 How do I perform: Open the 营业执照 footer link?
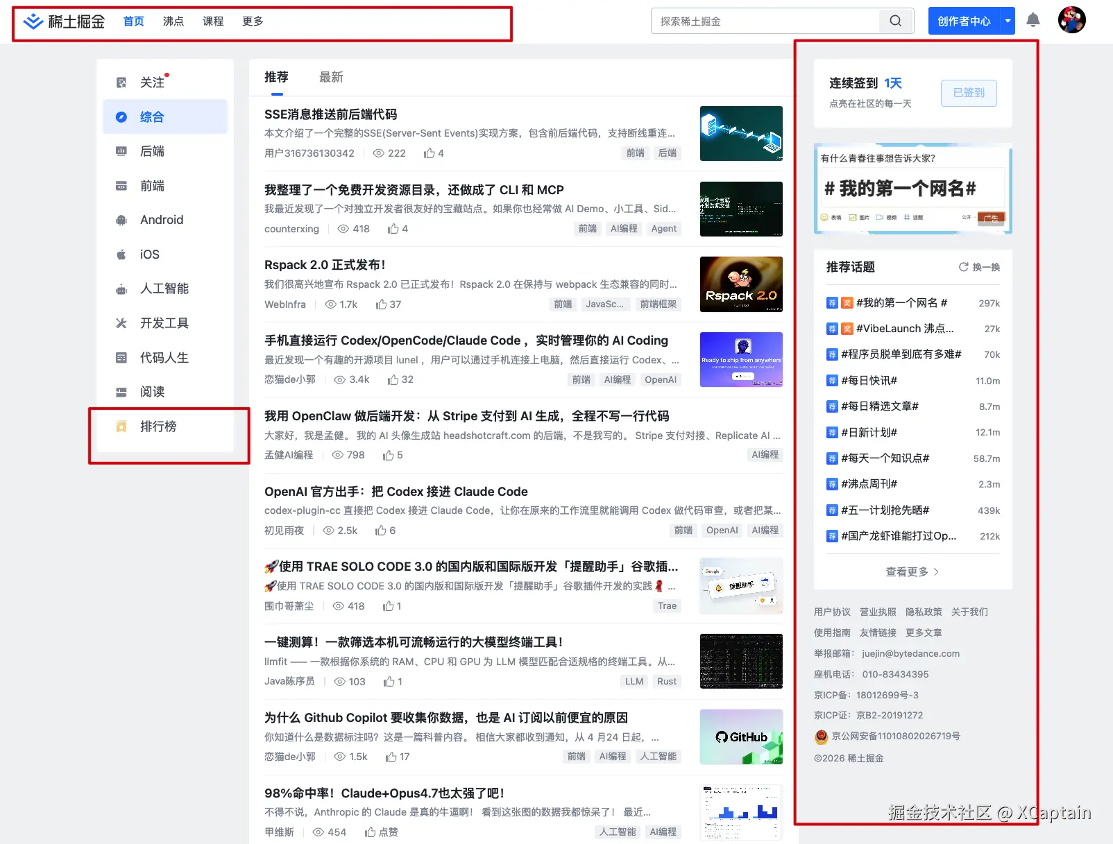878,612
